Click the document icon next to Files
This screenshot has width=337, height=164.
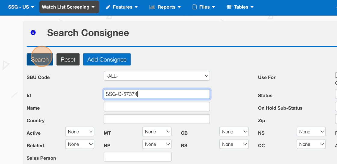[195, 7]
